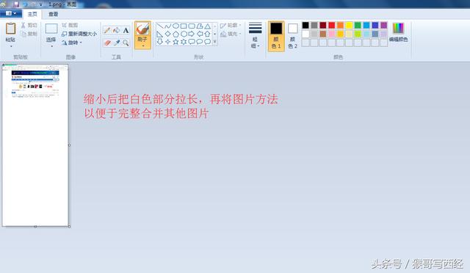Open the 粘贴 paste dropdown arrow

click(x=11, y=46)
